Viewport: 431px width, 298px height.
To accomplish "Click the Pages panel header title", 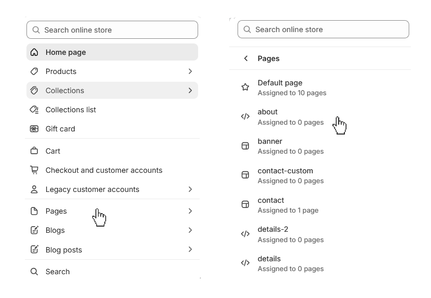I will click(269, 58).
